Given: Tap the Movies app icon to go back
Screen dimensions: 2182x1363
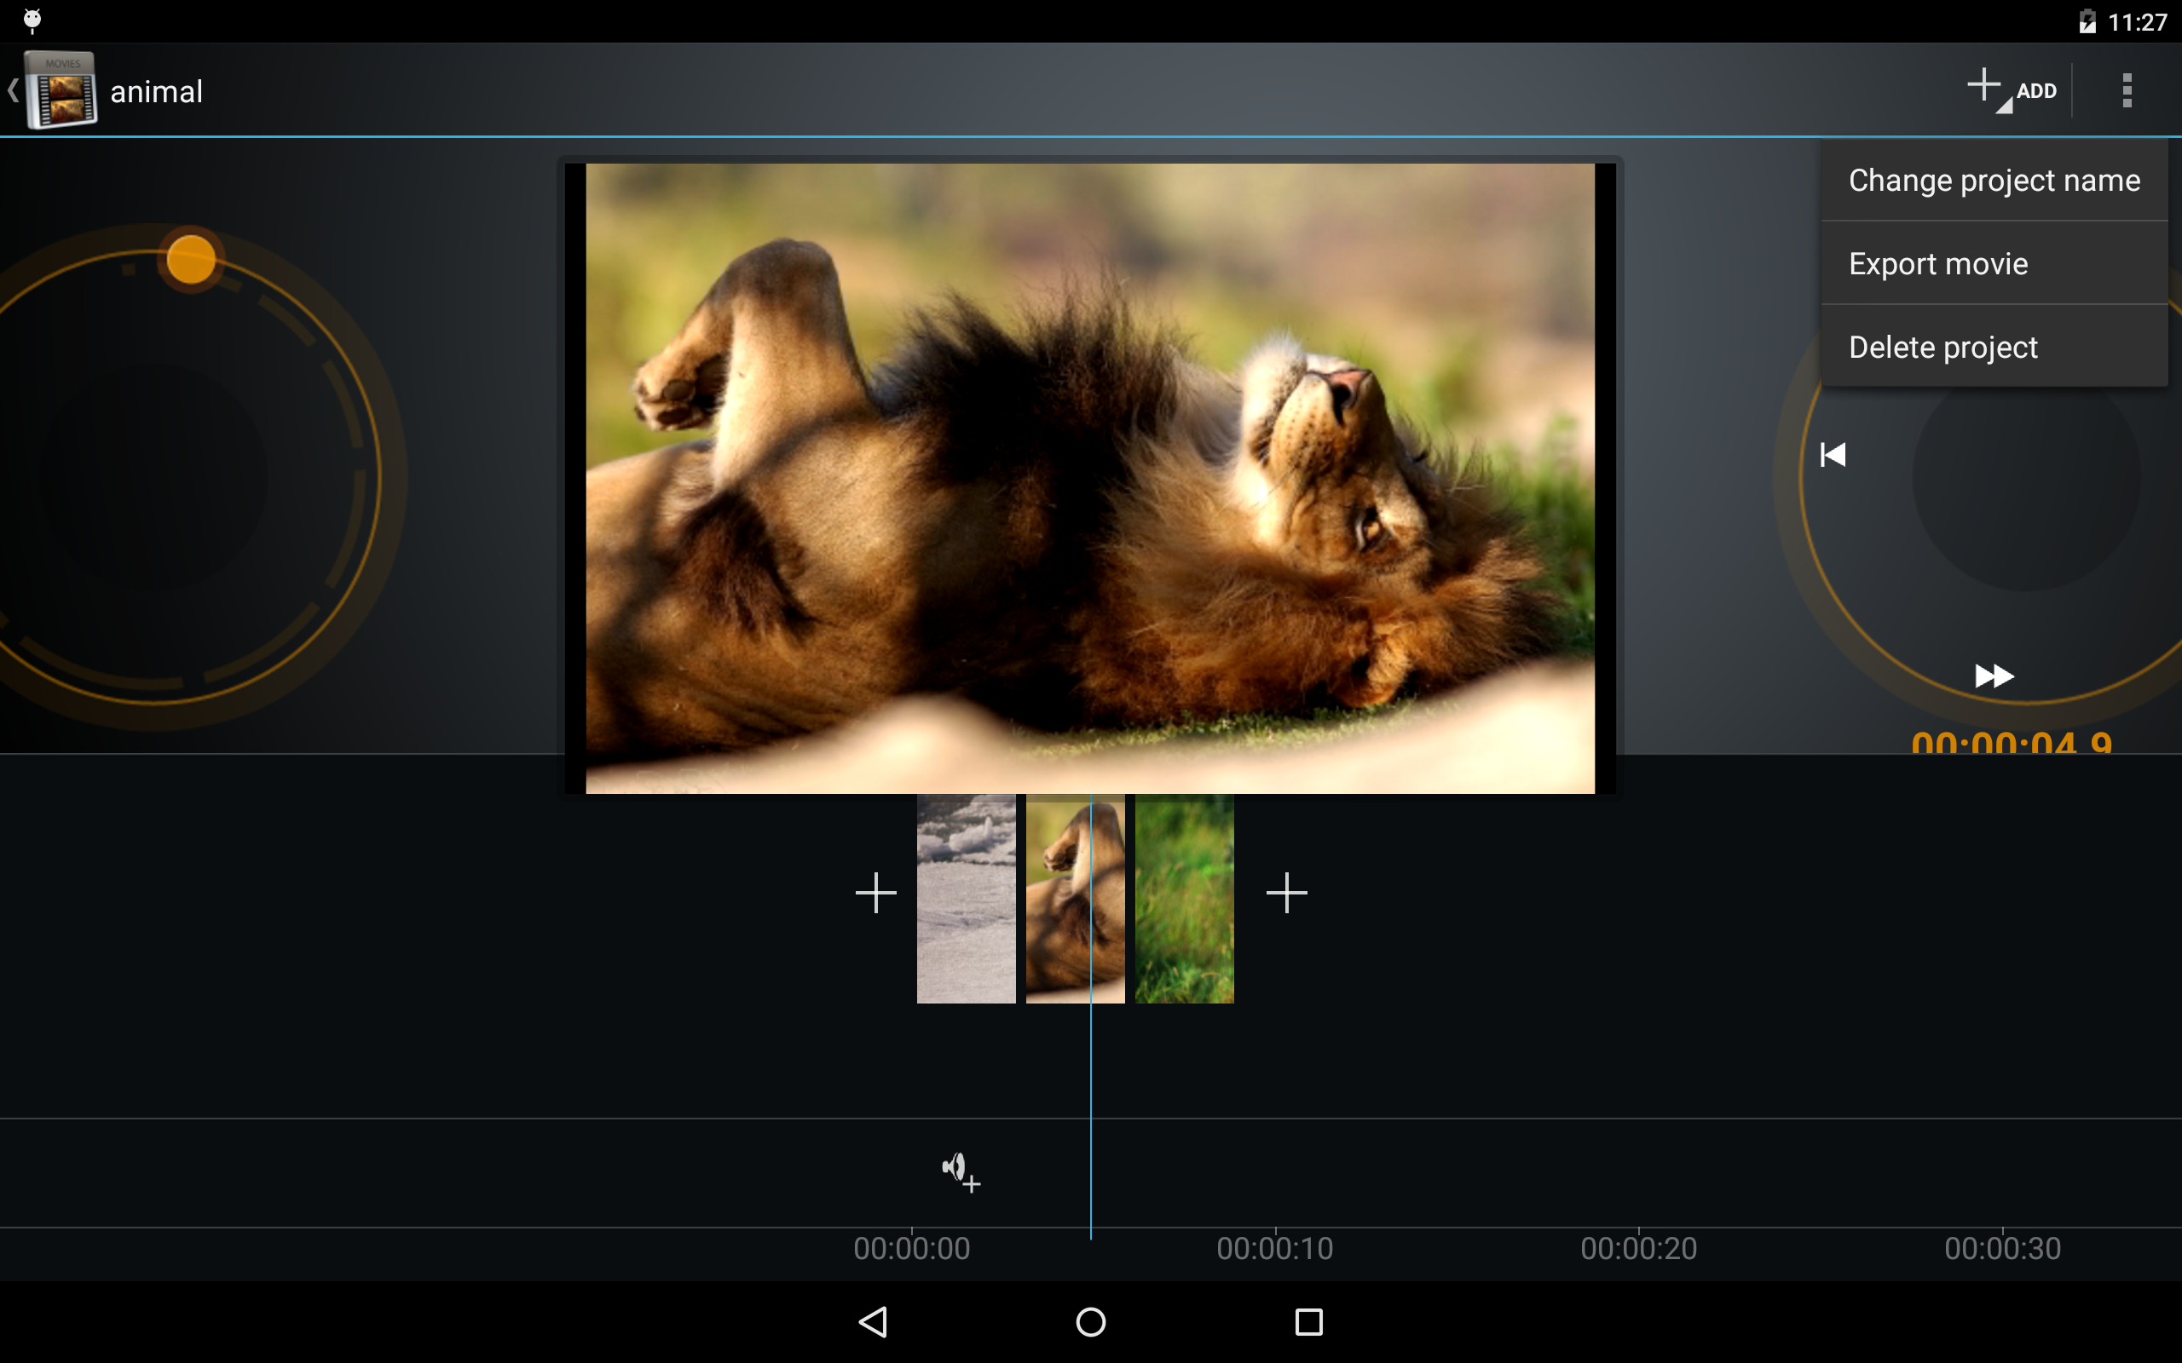Looking at the screenshot, I should click(x=60, y=90).
